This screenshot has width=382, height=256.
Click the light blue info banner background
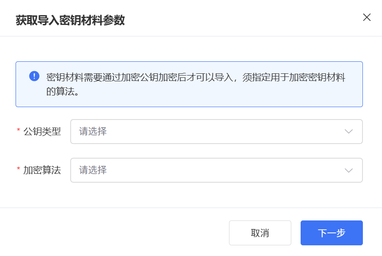click(x=189, y=84)
